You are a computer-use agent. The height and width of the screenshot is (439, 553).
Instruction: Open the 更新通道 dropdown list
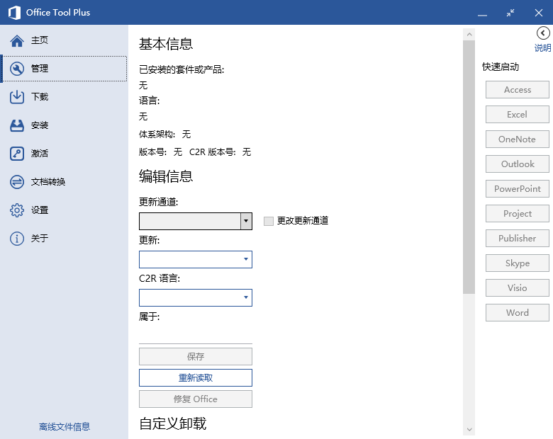tap(246, 221)
